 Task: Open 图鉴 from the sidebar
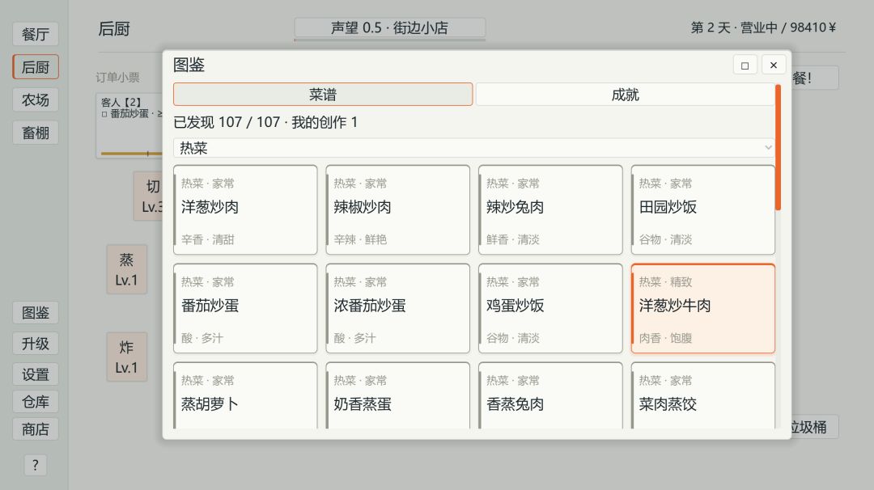(36, 312)
